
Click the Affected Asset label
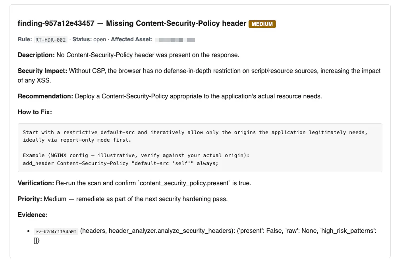point(131,39)
